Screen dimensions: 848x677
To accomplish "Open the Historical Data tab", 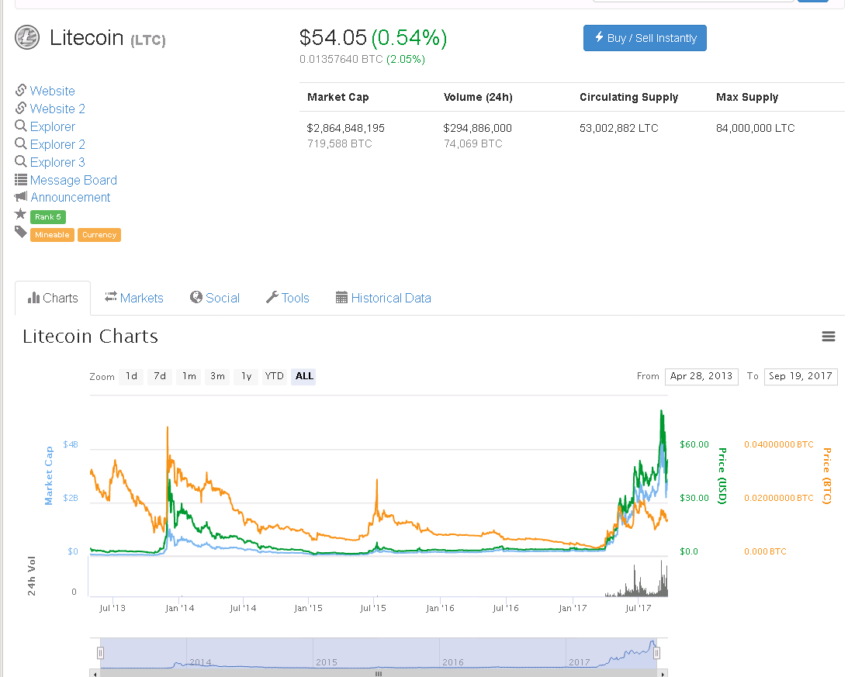I will click(x=383, y=298).
